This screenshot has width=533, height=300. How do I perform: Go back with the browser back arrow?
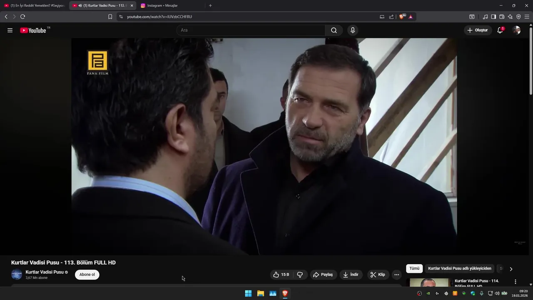click(x=6, y=17)
